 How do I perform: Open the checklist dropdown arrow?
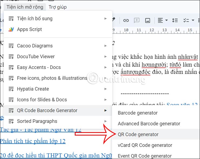193,20
